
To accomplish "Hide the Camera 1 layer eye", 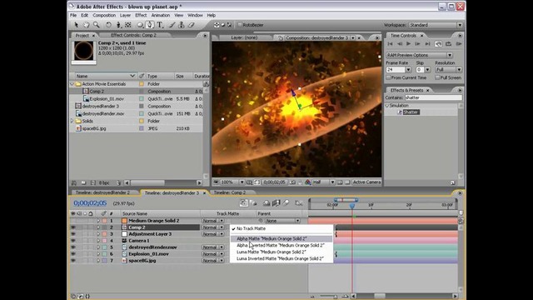I will click(72, 241).
